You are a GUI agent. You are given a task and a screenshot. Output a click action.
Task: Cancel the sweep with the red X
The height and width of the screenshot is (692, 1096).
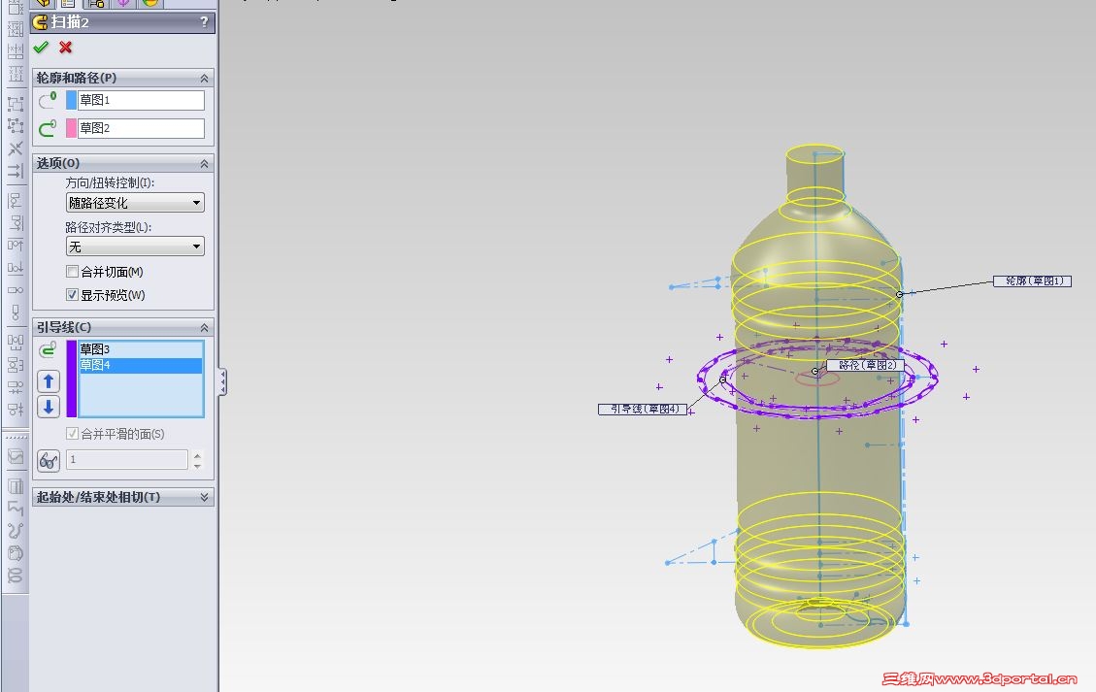(66, 47)
